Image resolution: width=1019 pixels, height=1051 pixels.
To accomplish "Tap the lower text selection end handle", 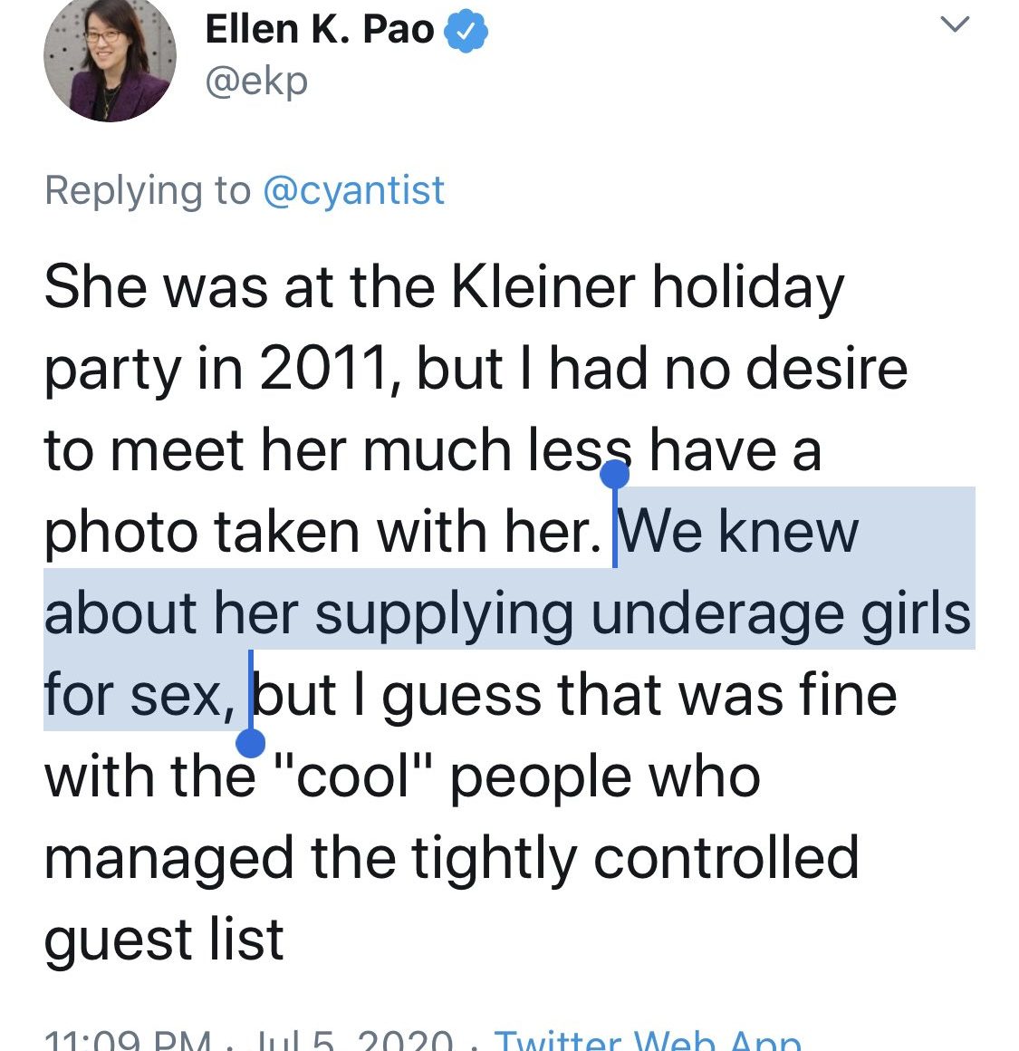I will tap(250, 743).
